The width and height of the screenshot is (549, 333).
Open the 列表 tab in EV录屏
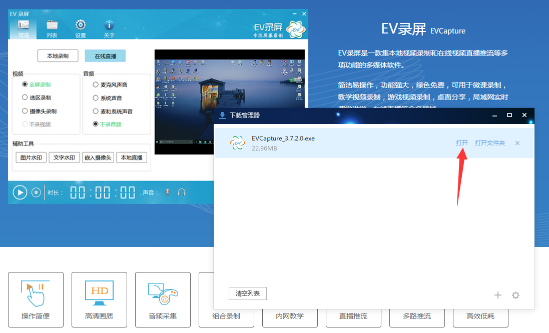pos(52,28)
